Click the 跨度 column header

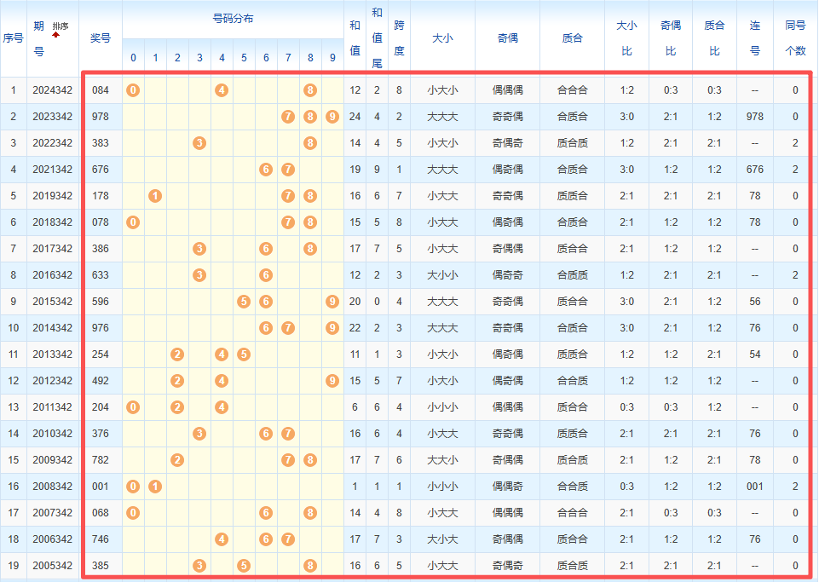click(399, 38)
